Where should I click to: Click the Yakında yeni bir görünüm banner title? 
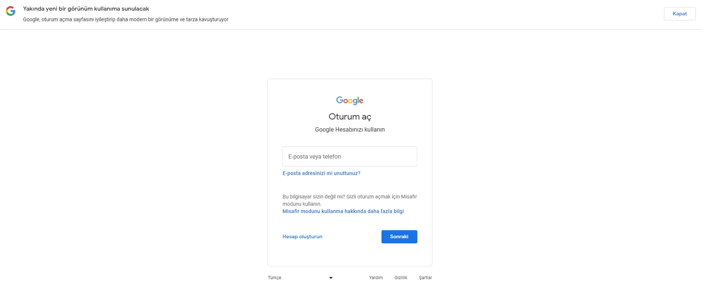coord(86,9)
